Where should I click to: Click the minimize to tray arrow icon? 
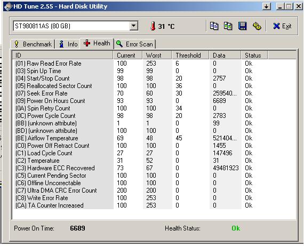(x=267, y=6)
